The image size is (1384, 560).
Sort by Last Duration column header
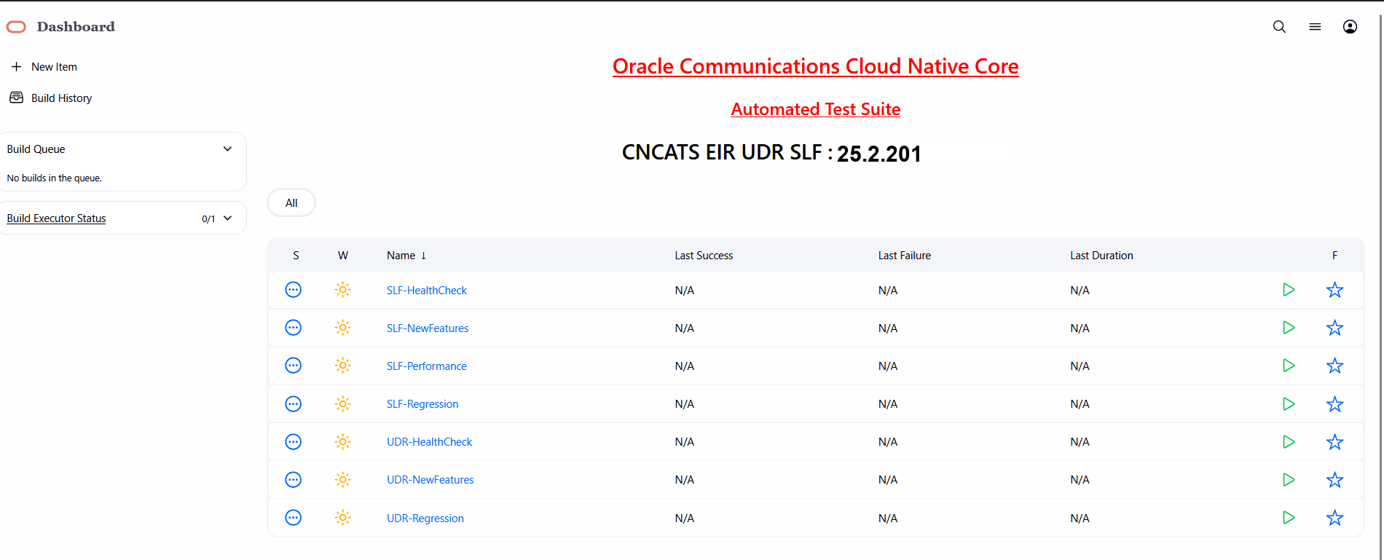coord(1101,256)
